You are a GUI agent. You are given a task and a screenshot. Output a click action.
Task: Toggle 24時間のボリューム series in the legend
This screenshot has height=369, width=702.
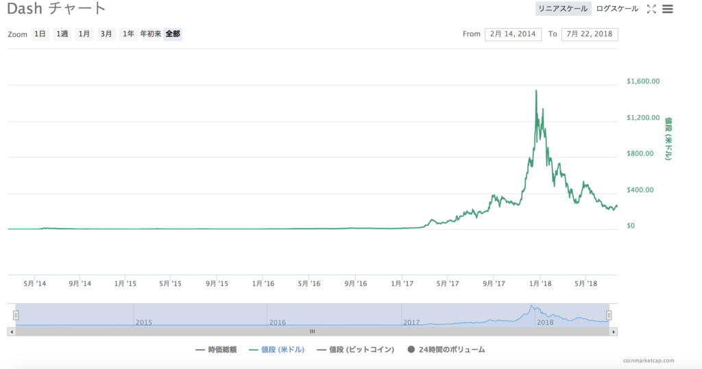point(446,350)
